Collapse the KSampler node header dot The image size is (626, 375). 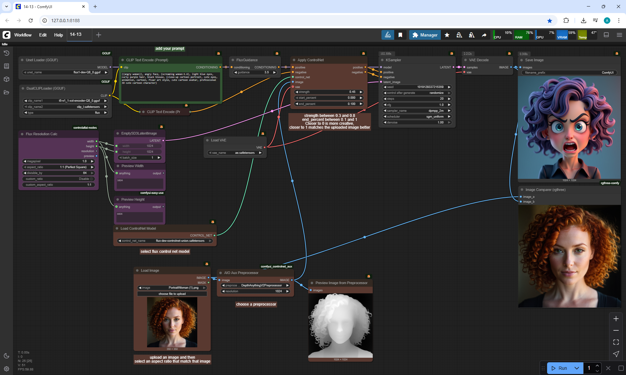382,60
